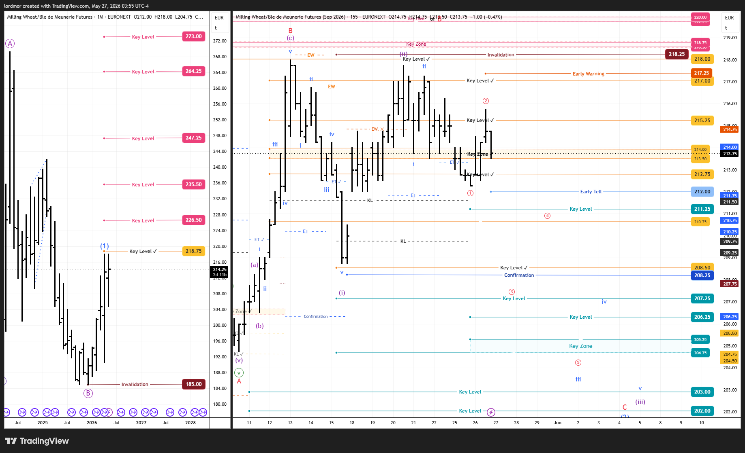This screenshot has width=745, height=453.
Task: Select the red circled 3 wave marker
Action: tap(512, 292)
